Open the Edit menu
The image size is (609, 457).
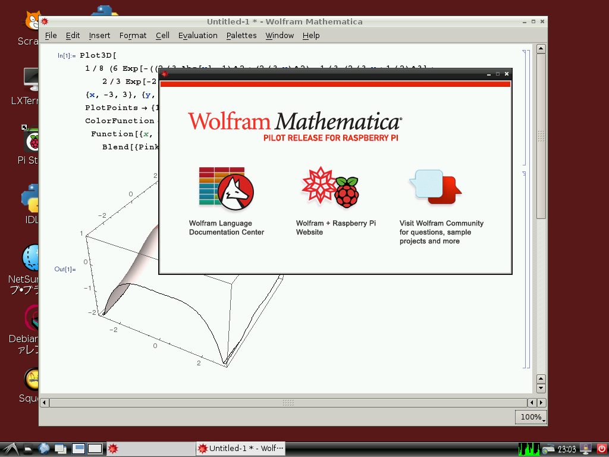73,35
